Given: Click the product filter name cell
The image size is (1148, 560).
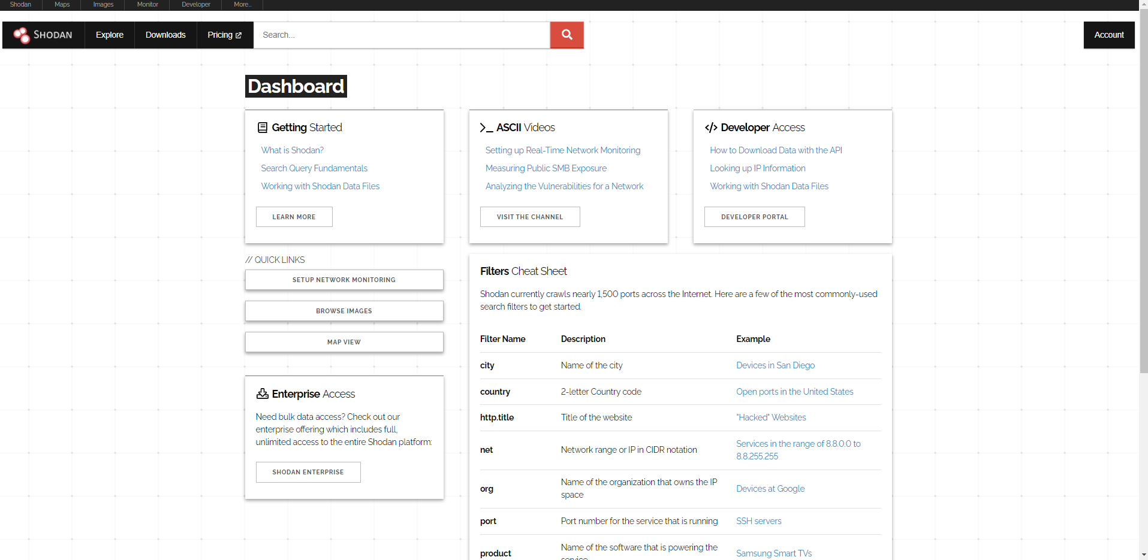Looking at the screenshot, I should 496,553.
